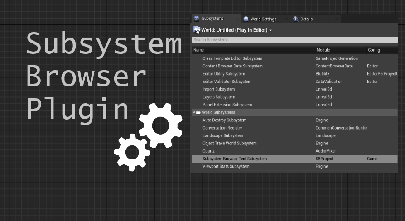Click the AudioMixer module cell
This screenshot has width=405, height=221.
(325, 151)
